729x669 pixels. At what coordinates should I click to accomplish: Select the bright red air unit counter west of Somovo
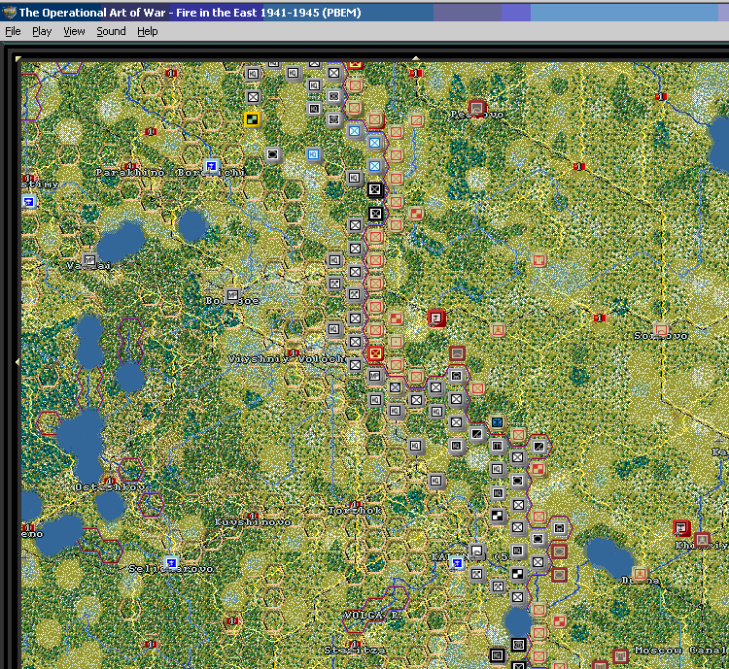[436, 318]
